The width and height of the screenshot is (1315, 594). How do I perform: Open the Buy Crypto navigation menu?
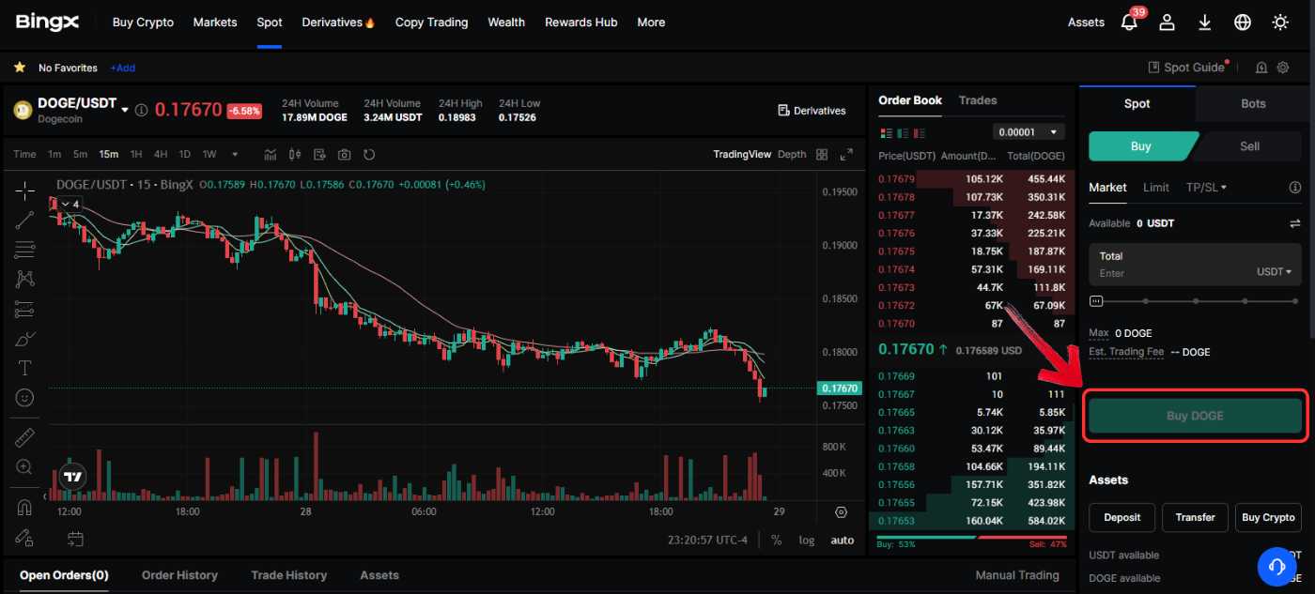[x=143, y=22]
